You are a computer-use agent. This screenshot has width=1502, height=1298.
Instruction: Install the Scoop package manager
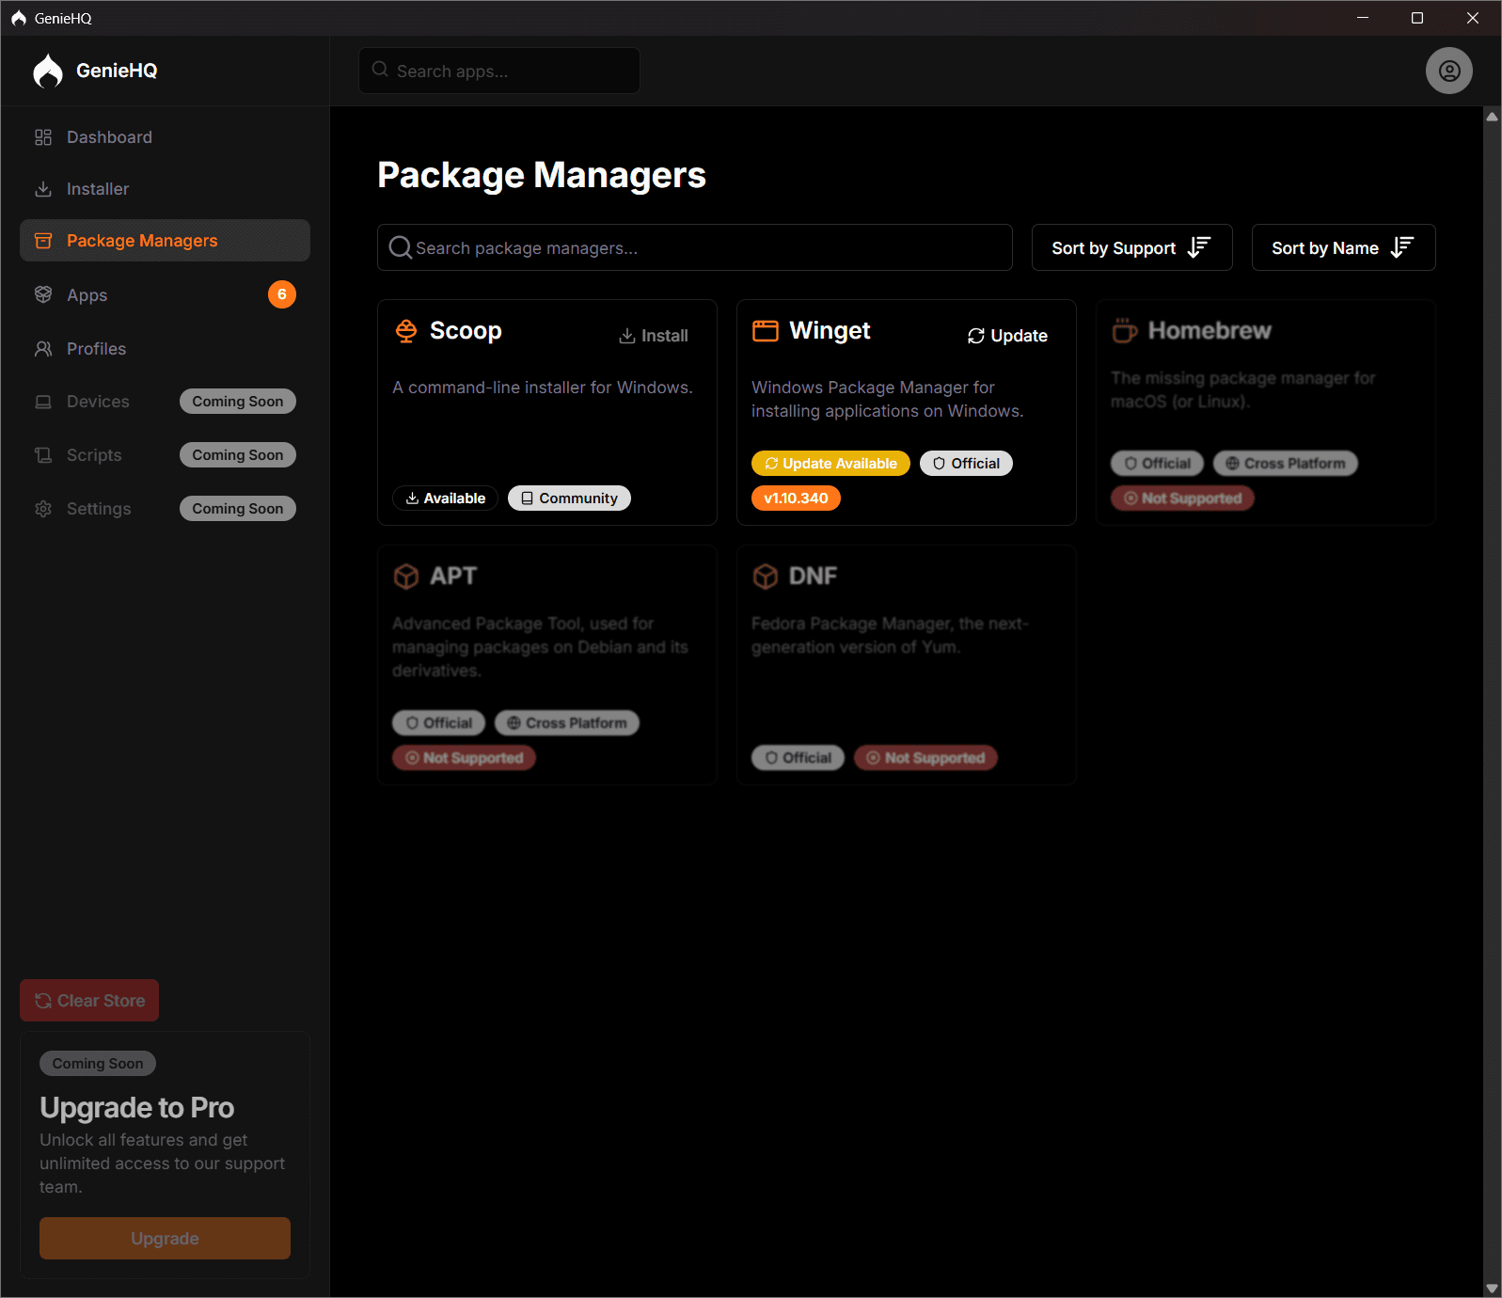point(654,336)
